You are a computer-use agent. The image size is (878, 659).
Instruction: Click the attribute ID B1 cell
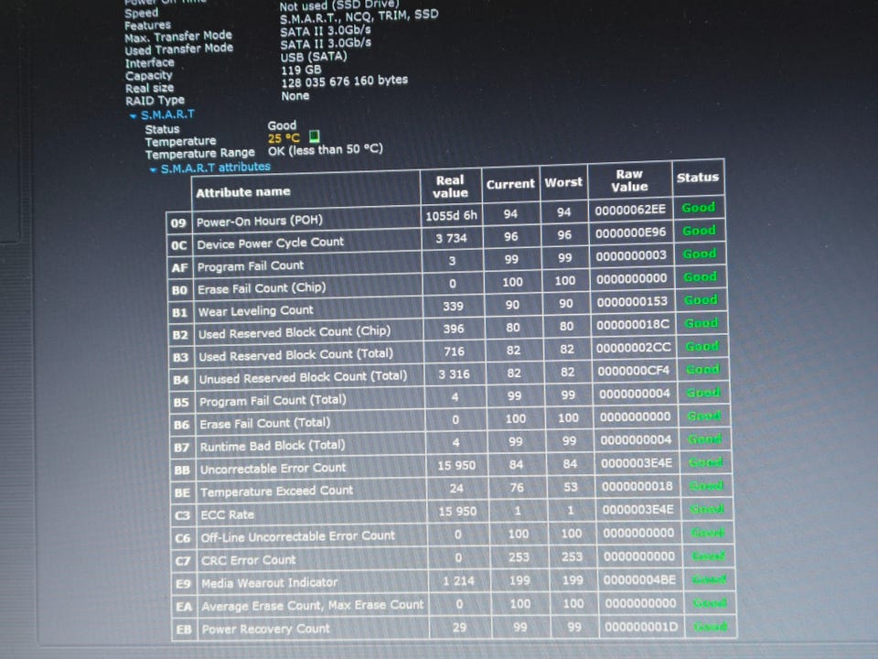180,312
